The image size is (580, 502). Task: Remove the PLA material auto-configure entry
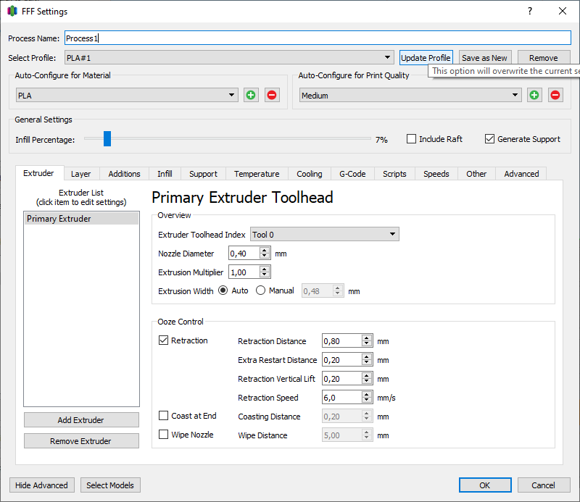pyautogui.click(x=272, y=95)
